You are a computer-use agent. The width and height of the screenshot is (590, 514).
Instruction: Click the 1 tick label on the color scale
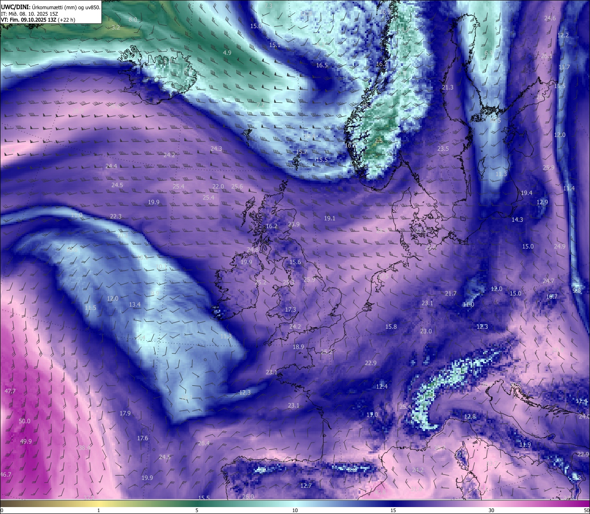[99, 510]
